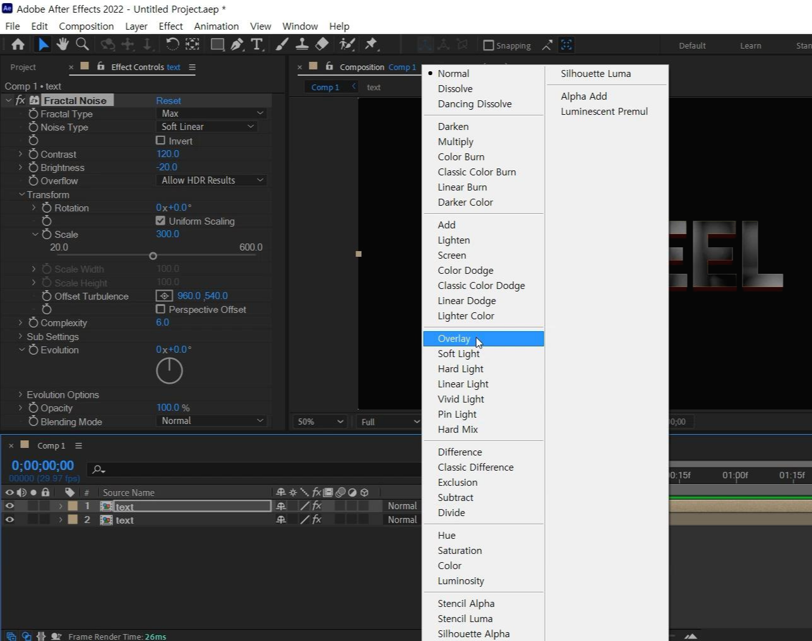
Task: Switch to the Default workspace
Action: (692, 45)
